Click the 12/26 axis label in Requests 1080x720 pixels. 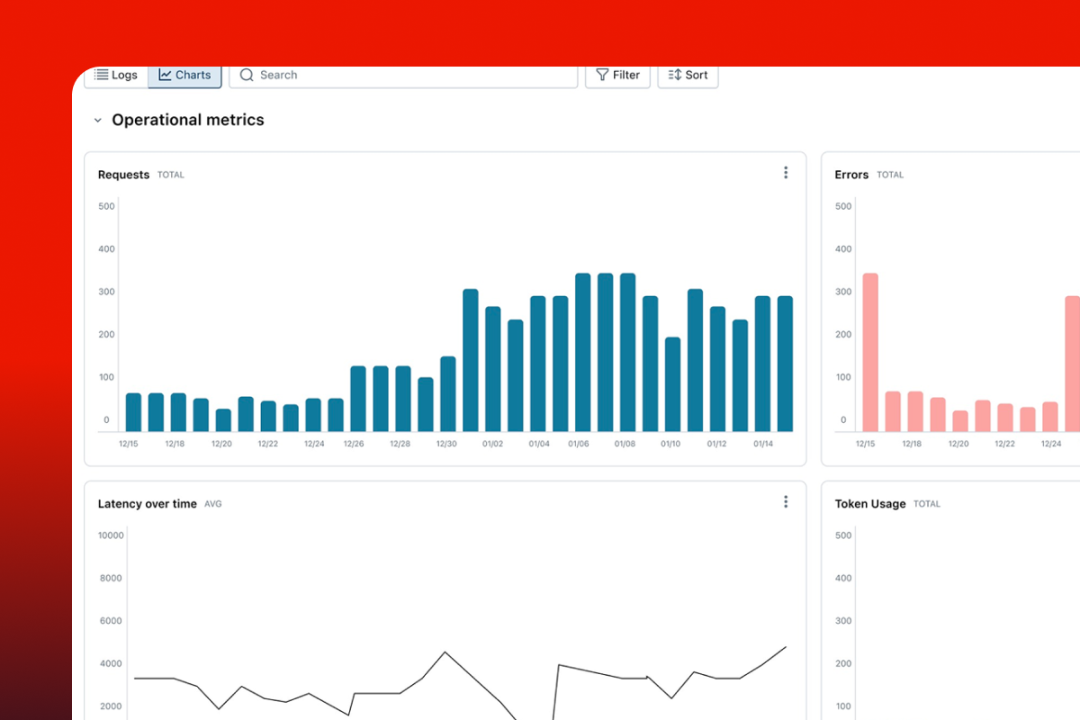[355, 444]
